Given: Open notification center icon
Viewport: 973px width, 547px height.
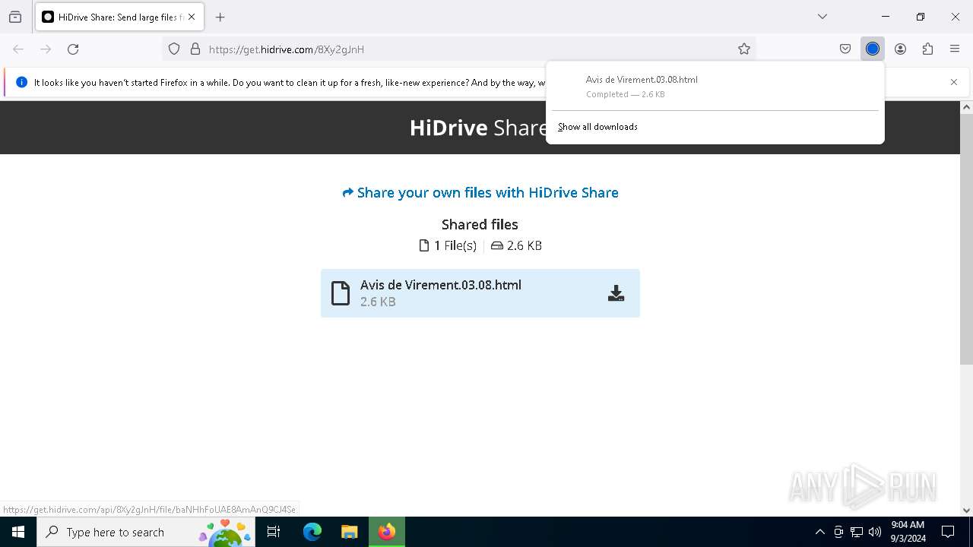Looking at the screenshot, I should click(x=948, y=532).
